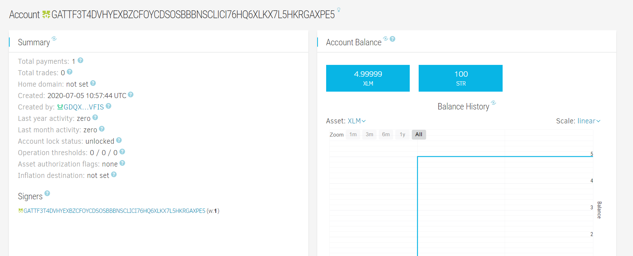Click the identicon before GDQX...VFIS creator
The image size is (633, 256).
click(60, 107)
